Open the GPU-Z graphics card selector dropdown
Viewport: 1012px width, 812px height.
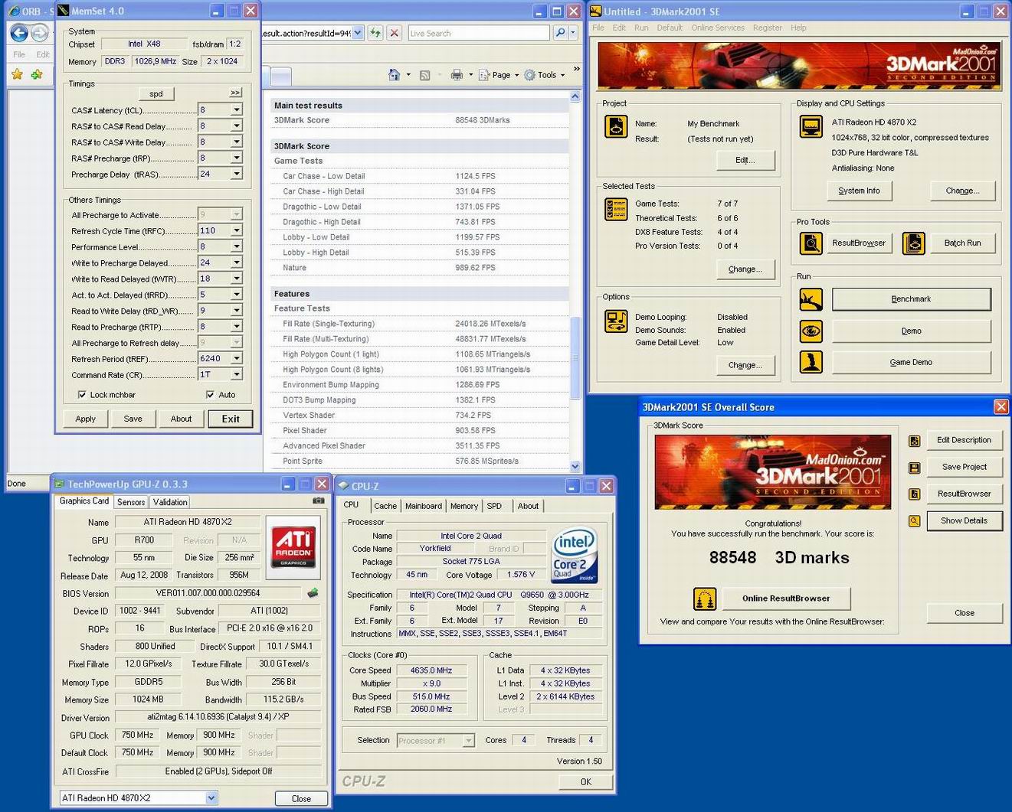pyautogui.click(x=211, y=798)
